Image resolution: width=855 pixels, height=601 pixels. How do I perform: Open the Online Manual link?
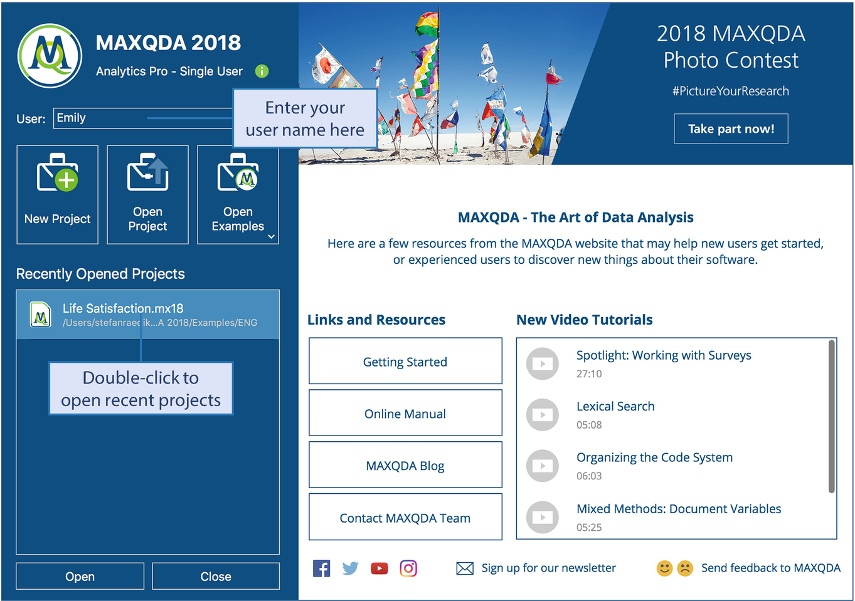(405, 413)
